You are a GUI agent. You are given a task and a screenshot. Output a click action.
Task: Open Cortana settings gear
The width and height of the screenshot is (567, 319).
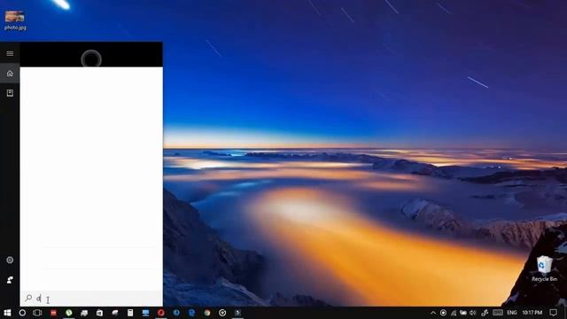click(x=10, y=260)
